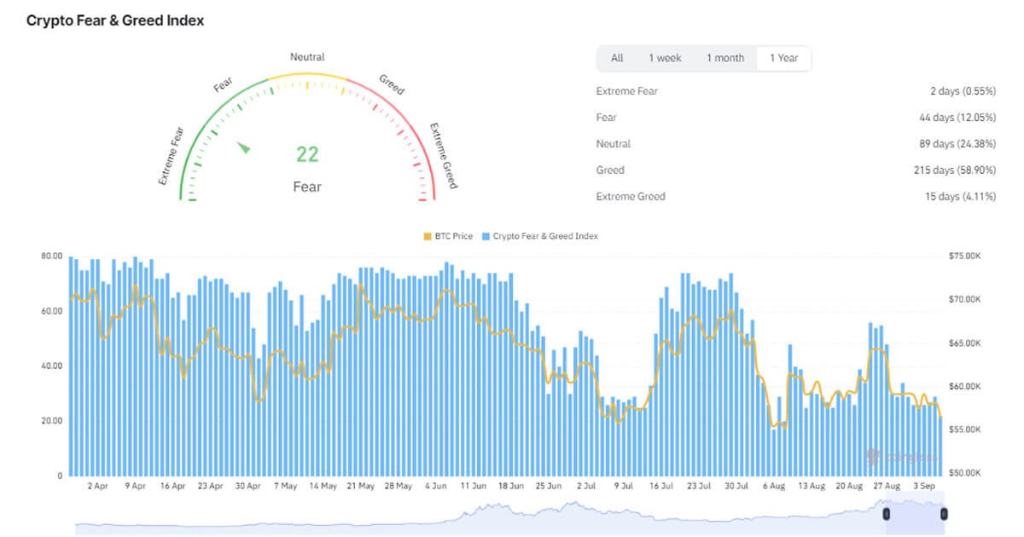1024x537 pixels.
Task: Choose the 1 Year range tab
Action: [783, 58]
